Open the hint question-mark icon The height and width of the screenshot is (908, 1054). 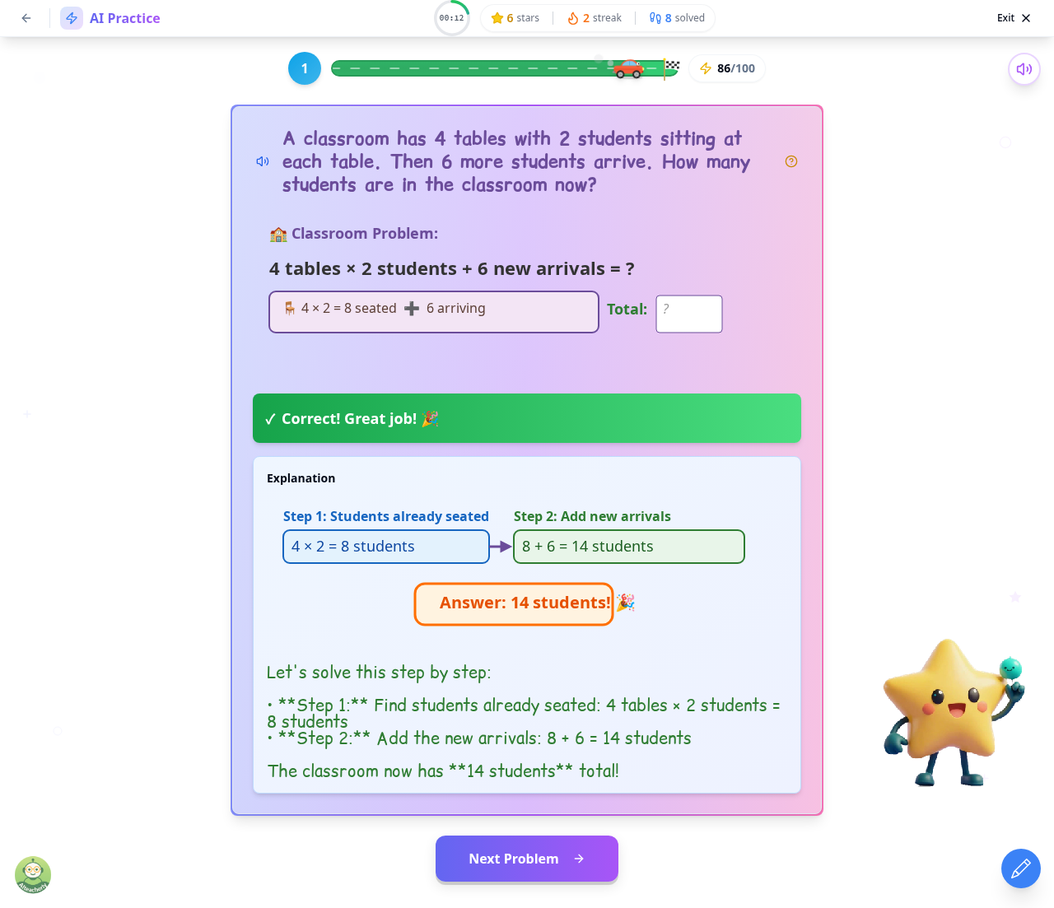[791, 161]
